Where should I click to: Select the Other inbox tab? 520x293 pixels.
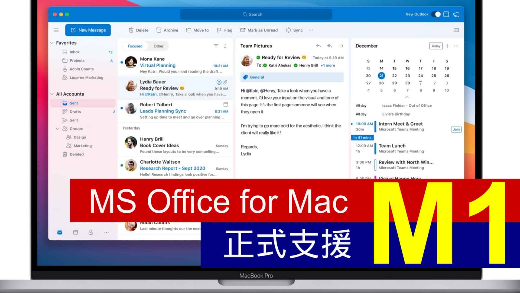[158, 46]
